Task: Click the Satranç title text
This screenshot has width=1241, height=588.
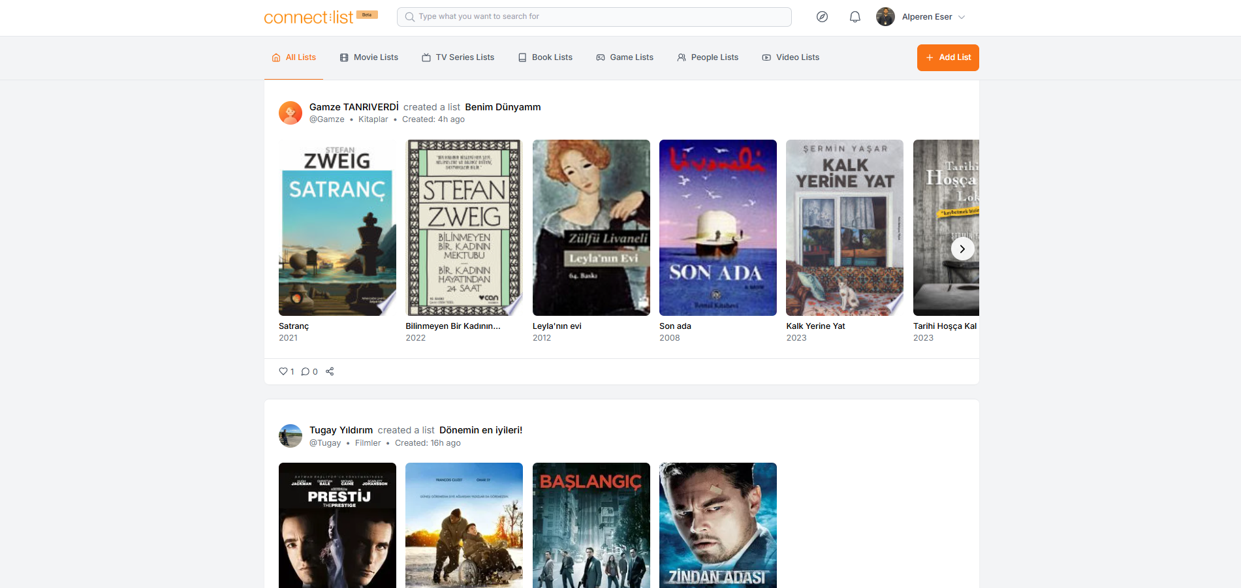Action: (x=294, y=326)
